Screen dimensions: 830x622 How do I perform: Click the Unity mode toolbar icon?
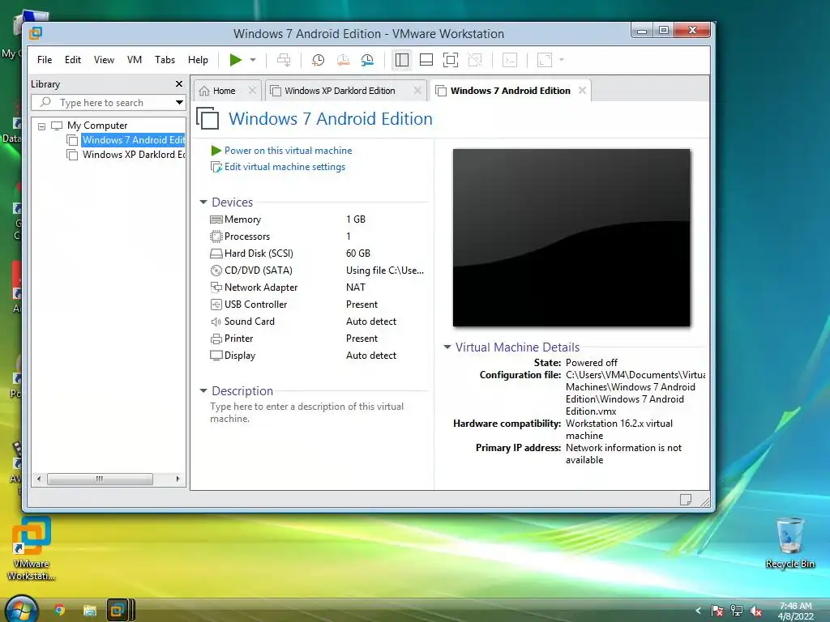[x=475, y=60]
